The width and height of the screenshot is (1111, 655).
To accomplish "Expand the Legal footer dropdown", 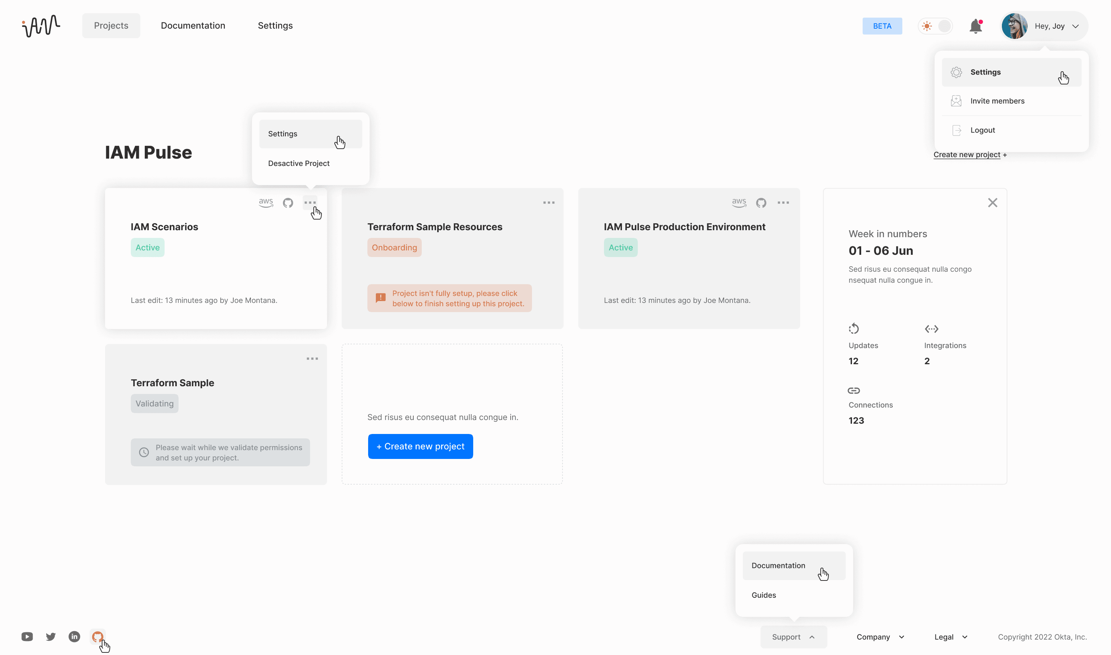I will coord(951,637).
